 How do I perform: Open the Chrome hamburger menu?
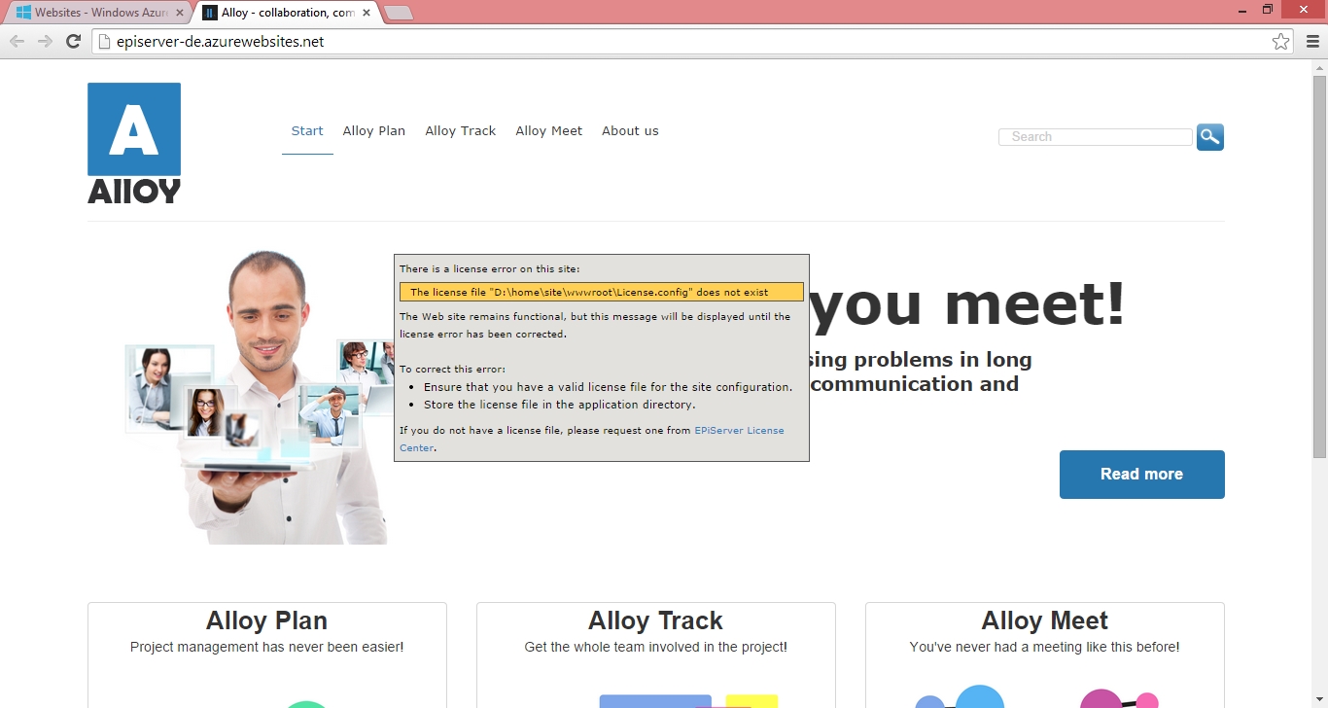[1312, 42]
